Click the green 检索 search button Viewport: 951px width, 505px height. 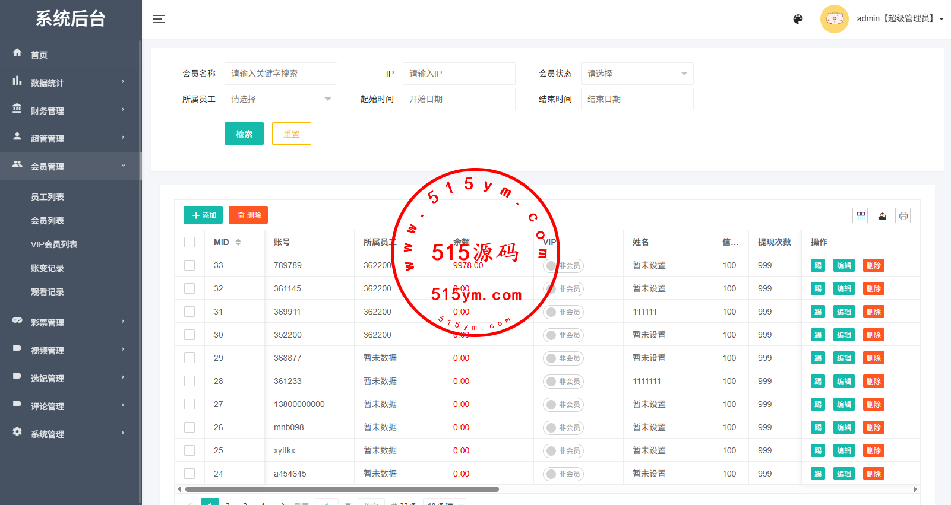(244, 134)
